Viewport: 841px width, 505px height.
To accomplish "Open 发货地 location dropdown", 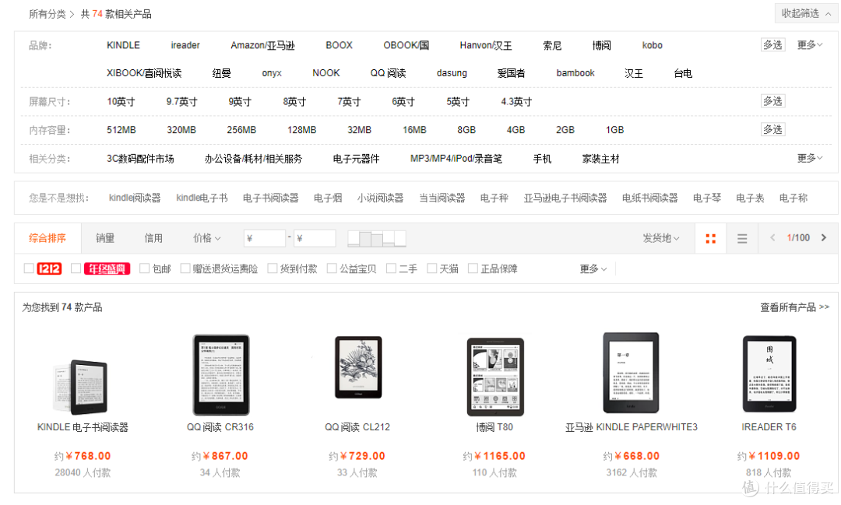I will [661, 238].
